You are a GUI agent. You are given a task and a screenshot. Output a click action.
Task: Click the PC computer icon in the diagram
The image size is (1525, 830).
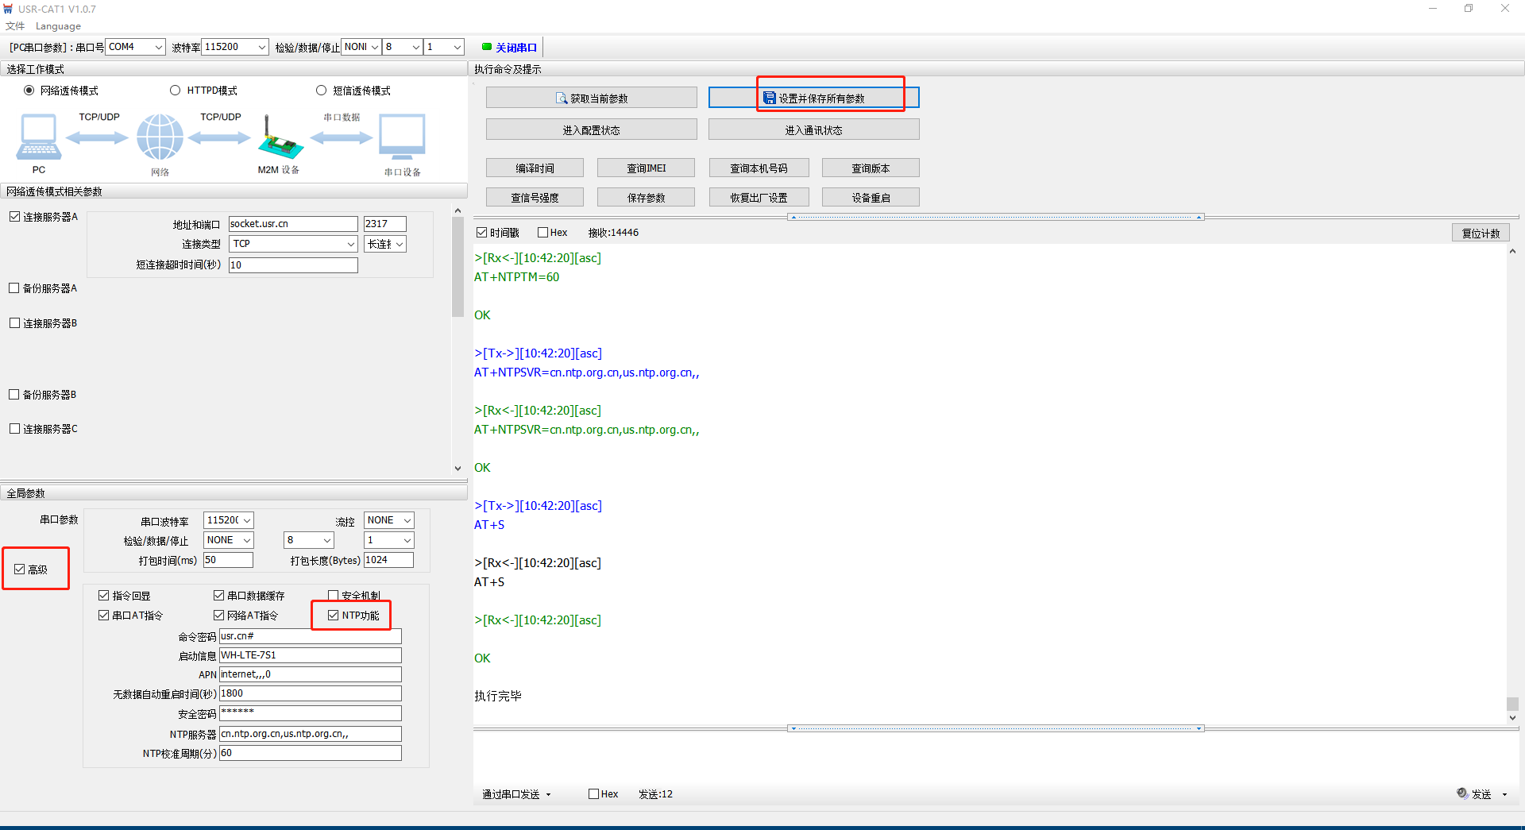click(x=39, y=137)
